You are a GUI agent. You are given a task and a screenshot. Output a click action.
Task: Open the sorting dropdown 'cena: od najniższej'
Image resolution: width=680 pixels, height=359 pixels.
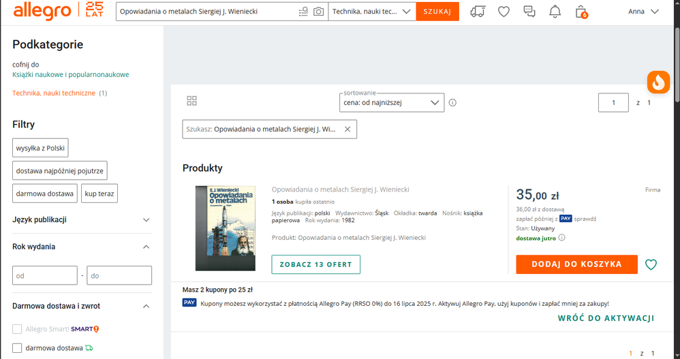392,103
